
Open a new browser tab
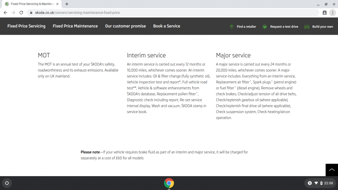tap(67, 4)
